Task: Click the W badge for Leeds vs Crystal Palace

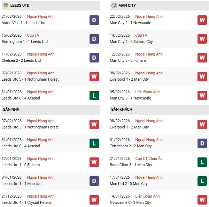Action: pyautogui.click(x=94, y=200)
